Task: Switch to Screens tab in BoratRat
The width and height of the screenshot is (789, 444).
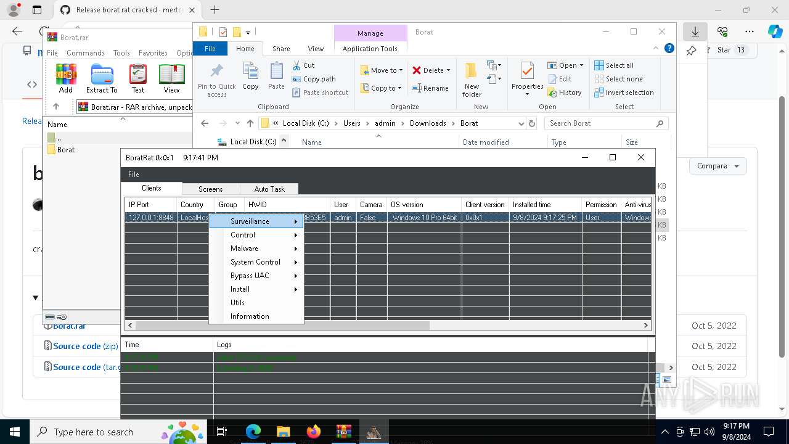Action: tap(210, 189)
